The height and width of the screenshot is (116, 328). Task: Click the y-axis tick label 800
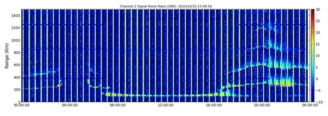pos(17,52)
